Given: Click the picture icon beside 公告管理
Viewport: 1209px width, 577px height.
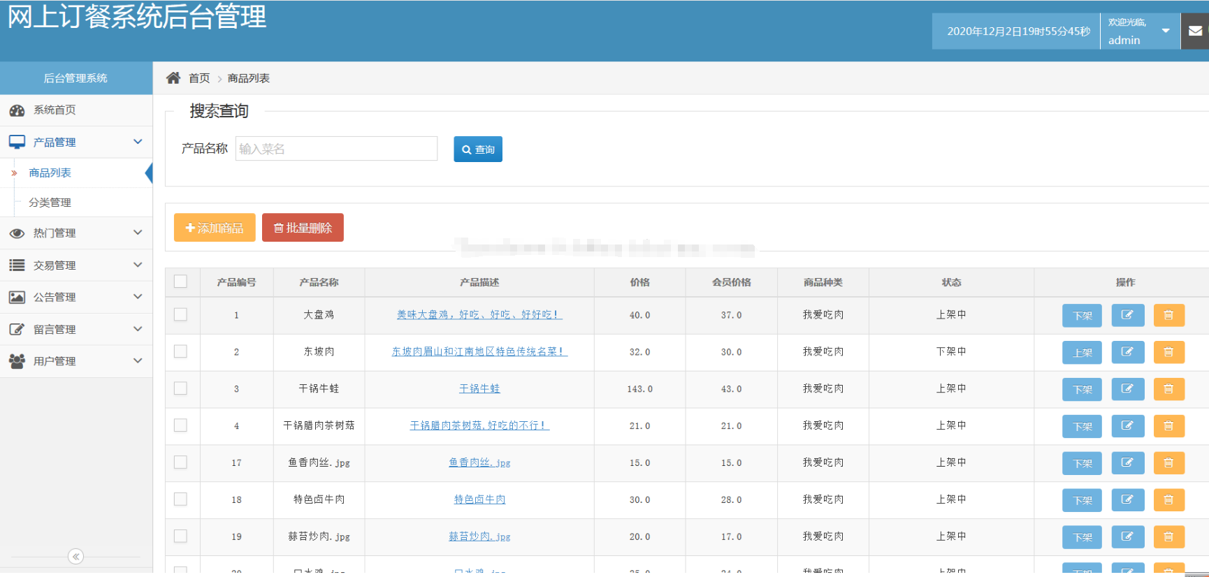Looking at the screenshot, I should [17, 297].
